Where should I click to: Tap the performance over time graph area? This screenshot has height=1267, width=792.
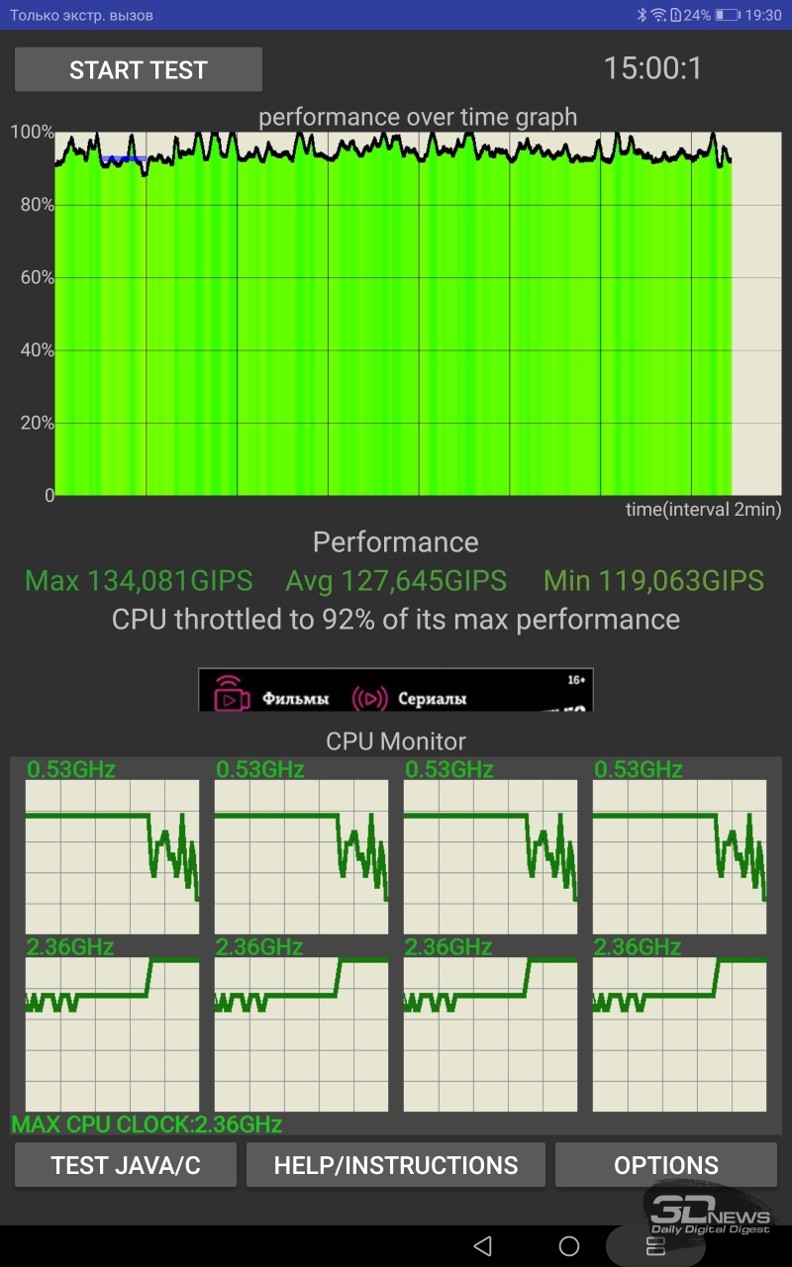418,312
